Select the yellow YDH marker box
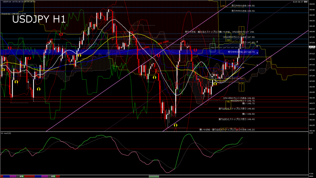This screenshot has height=178, width=316. pyautogui.click(x=228, y=40)
